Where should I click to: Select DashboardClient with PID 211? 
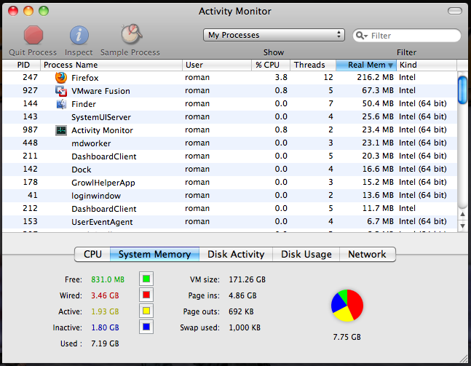click(230, 156)
